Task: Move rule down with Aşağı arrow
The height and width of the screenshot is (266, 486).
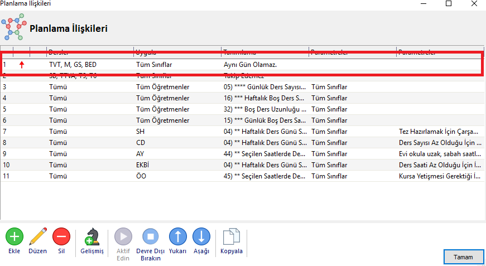Action: point(201,236)
